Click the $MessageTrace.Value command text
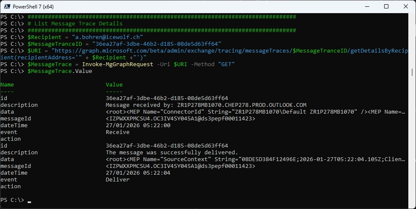Image resolution: width=416 pixels, height=209 pixels. click(59, 71)
